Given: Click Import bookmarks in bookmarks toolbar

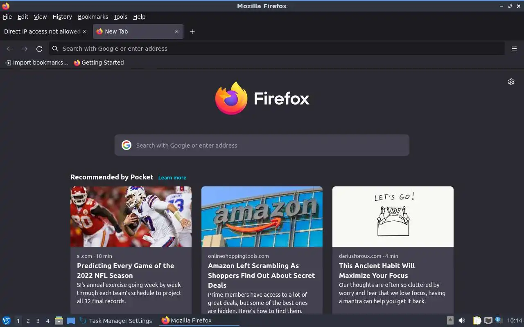Looking at the screenshot, I should coord(36,63).
